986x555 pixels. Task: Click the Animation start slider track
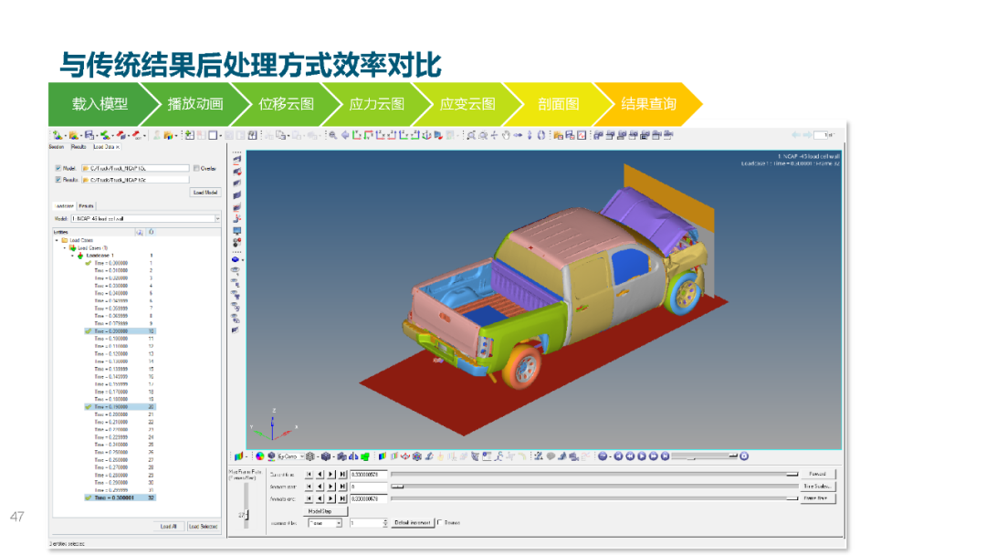[594, 486]
